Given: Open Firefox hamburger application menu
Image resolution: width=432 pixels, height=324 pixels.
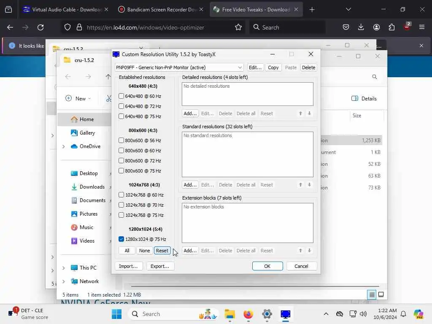Looking at the screenshot, I should click(x=422, y=27).
